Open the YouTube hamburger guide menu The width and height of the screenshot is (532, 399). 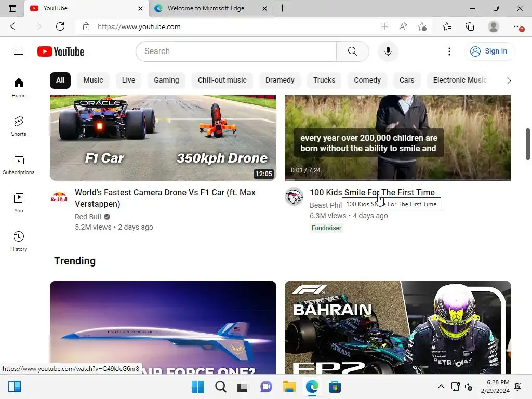point(19,51)
